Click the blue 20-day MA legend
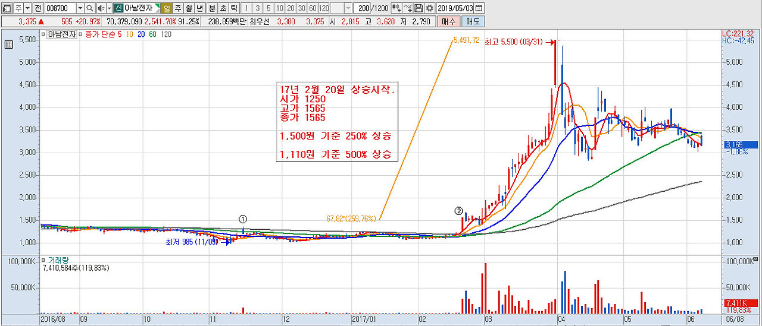Screen dimensions: 762x326 point(141,34)
